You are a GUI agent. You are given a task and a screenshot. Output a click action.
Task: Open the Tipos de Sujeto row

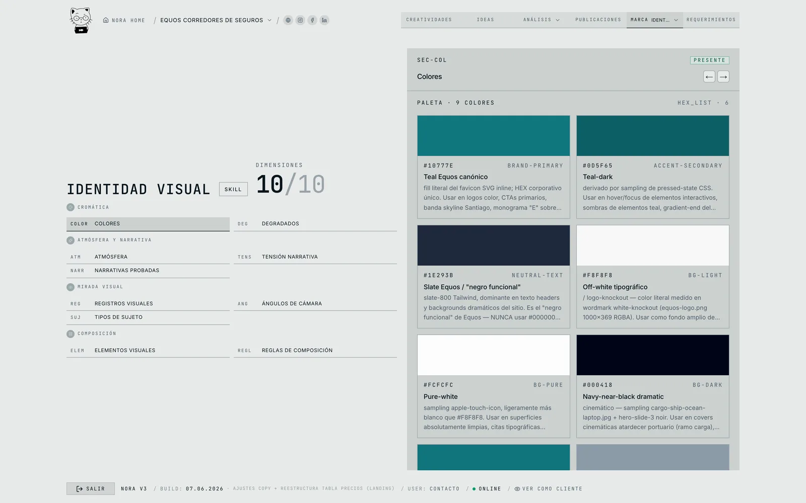click(x=148, y=317)
